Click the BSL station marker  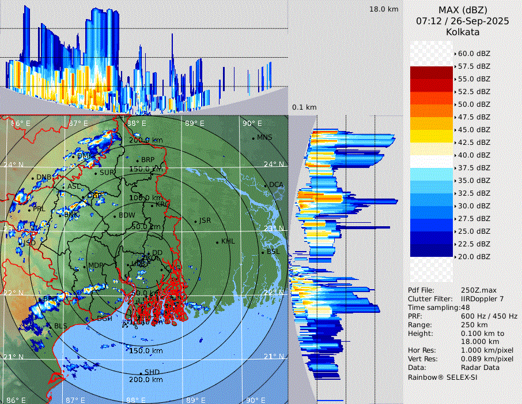263,252
